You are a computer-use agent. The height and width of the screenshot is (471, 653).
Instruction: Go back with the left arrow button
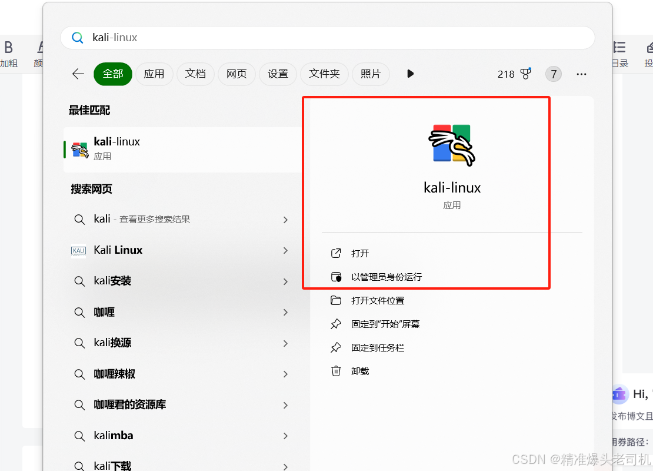point(78,74)
